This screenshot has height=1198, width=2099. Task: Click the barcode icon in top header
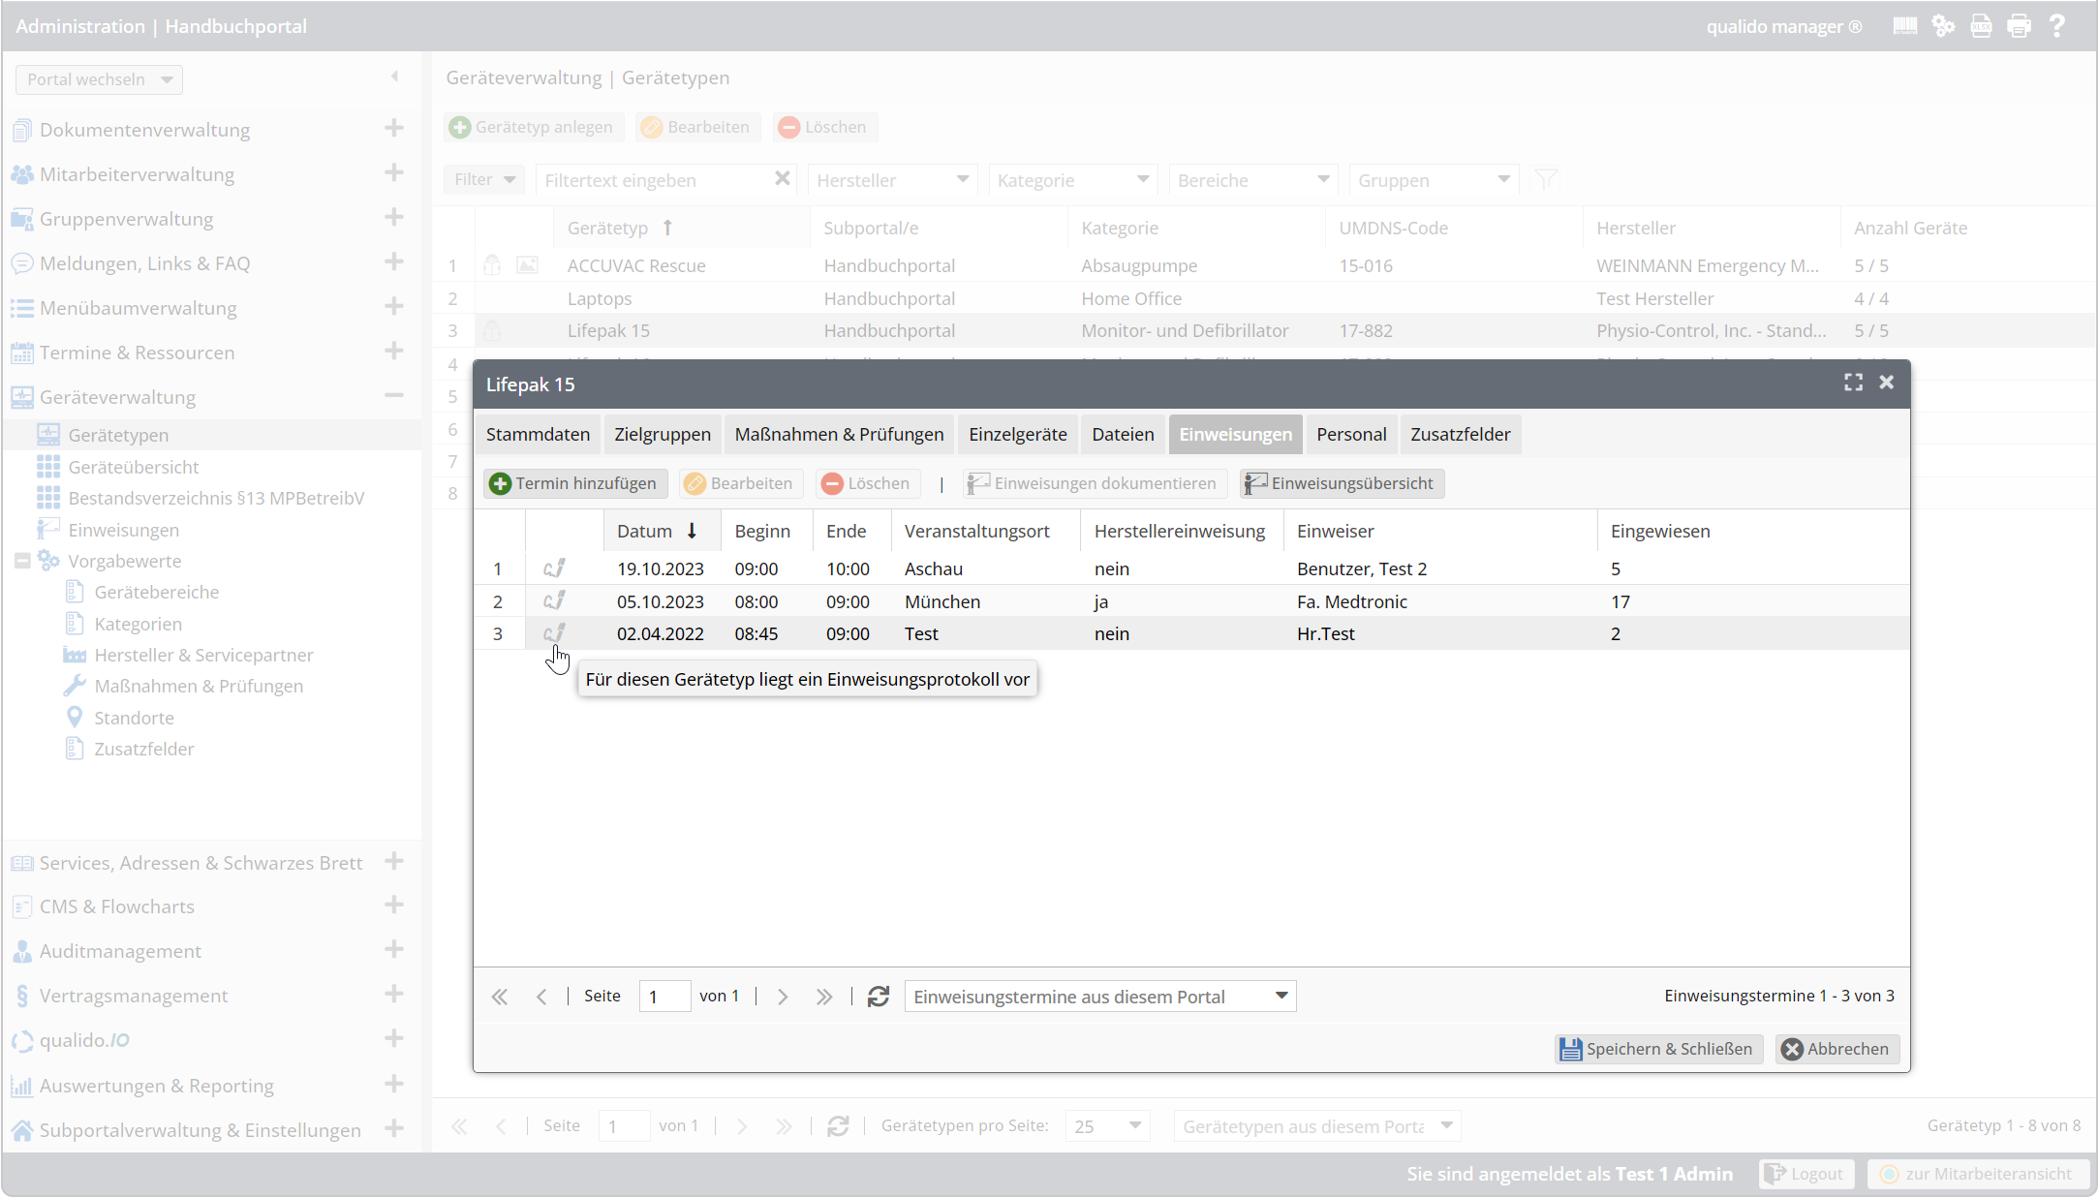click(1904, 26)
